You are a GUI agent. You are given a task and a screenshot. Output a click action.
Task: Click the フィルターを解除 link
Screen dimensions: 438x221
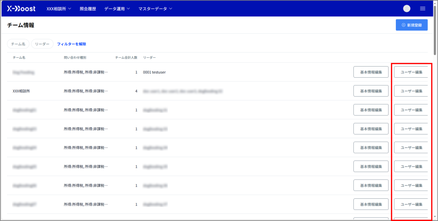(x=72, y=44)
